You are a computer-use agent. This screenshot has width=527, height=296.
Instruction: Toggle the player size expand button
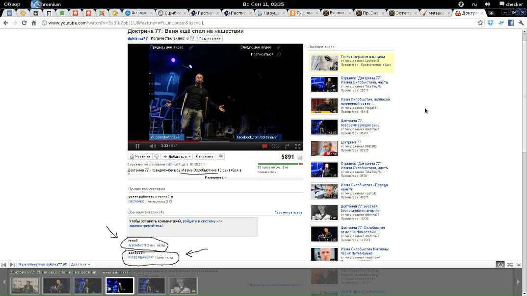(x=288, y=146)
